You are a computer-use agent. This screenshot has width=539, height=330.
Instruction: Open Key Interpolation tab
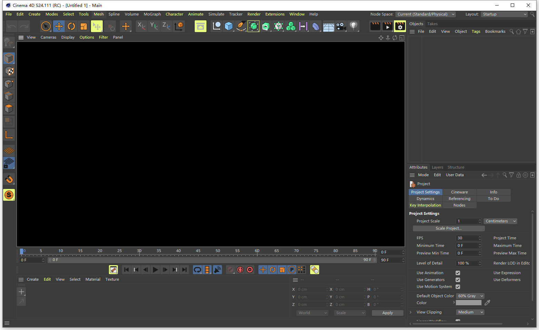pos(425,205)
